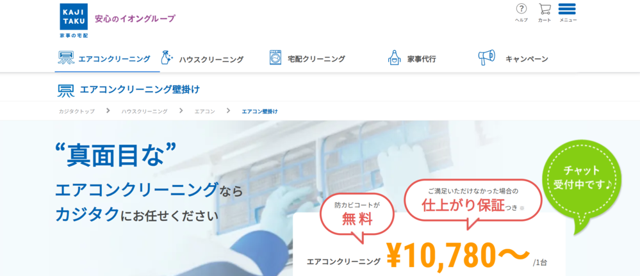Open the Help question mark icon
Viewport: 640px width, 276px height.
[x=521, y=8]
